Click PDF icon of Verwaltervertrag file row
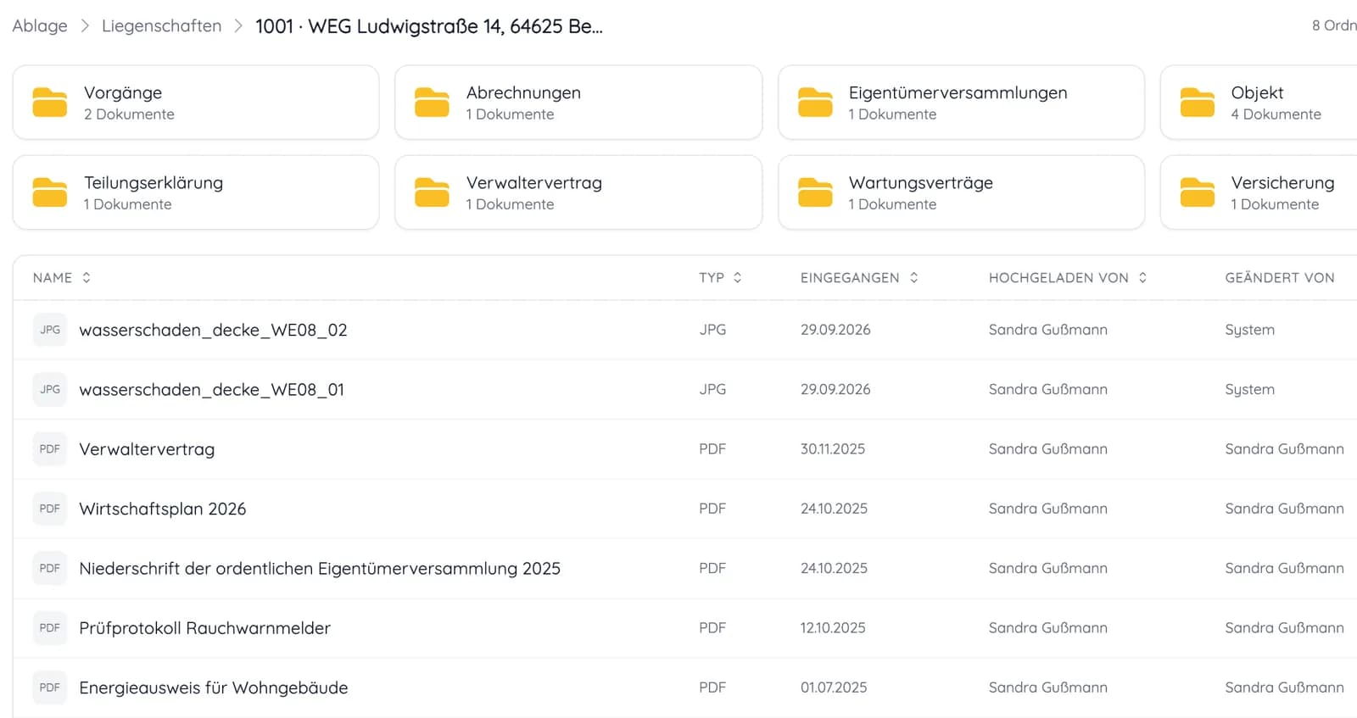Viewport: 1357px width, 718px height. click(x=50, y=449)
